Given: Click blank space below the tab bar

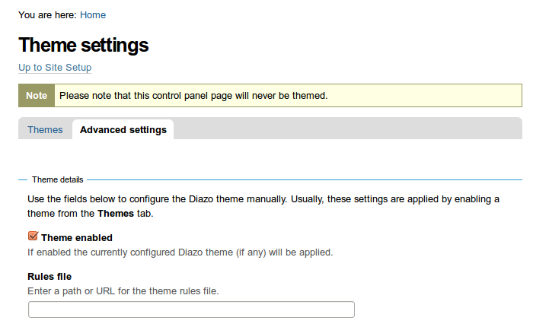Looking at the screenshot, I should [270, 156].
